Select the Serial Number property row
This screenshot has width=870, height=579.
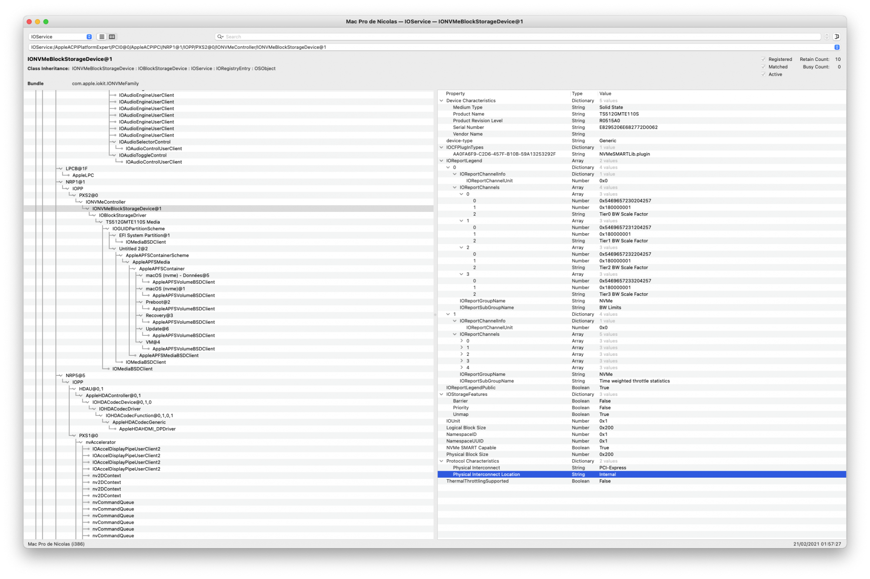tap(642, 127)
